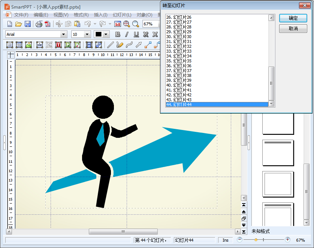314x248 pixels.
Task: Open the Arial font name dropdown
Action: point(63,34)
